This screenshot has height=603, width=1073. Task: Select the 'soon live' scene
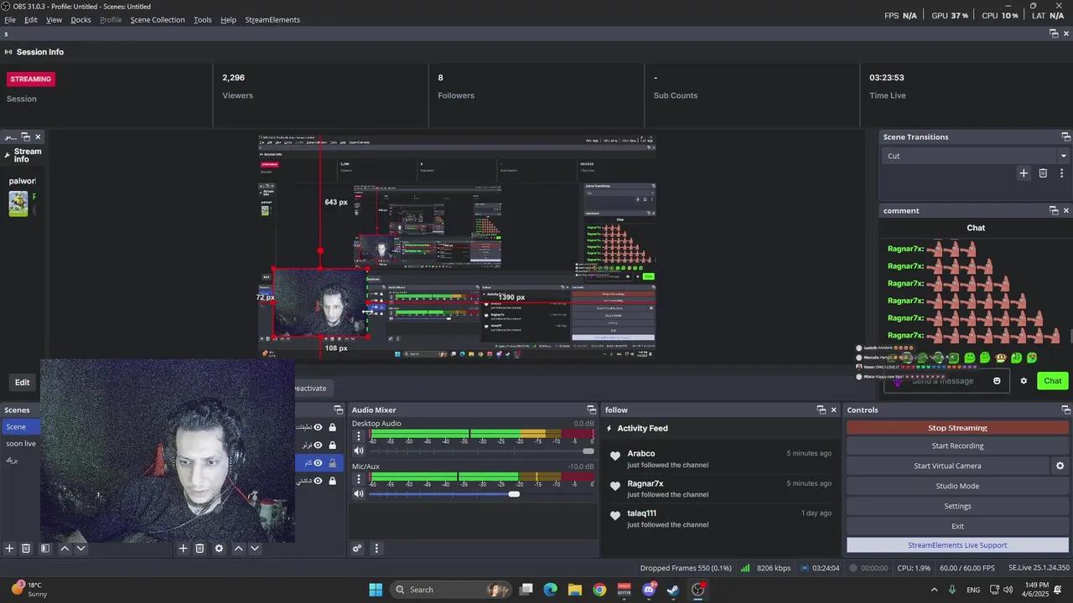[x=21, y=444]
